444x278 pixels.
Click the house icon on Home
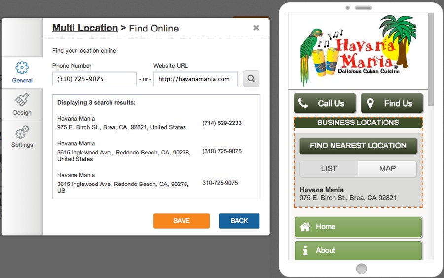[305, 227]
